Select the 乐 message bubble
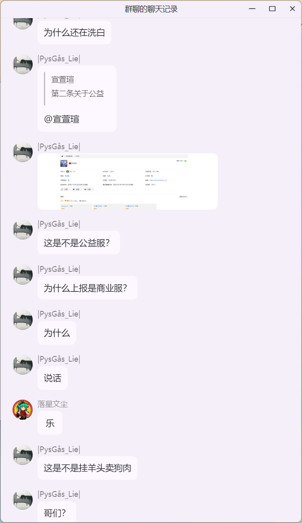The height and width of the screenshot is (523, 302). pyautogui.click(x=50, y=423)
